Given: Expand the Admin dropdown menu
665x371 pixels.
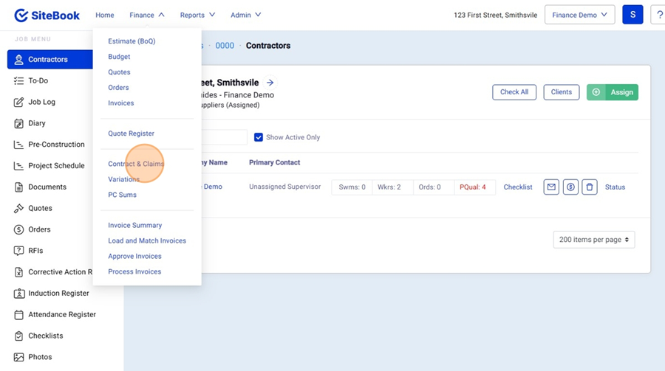Looking at the screenshot, I should point(245,15).
